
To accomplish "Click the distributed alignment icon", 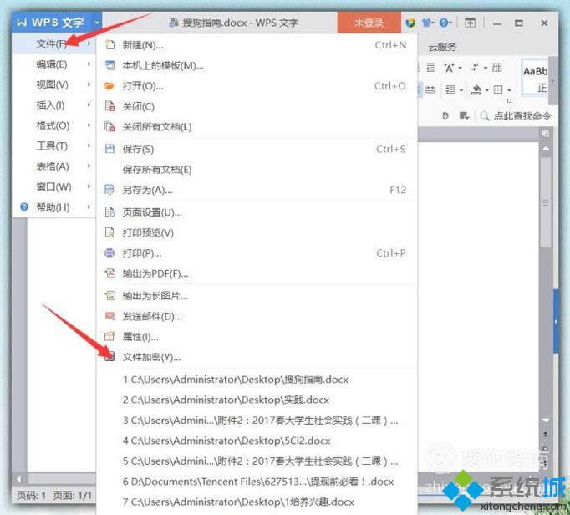I will 430,89.
